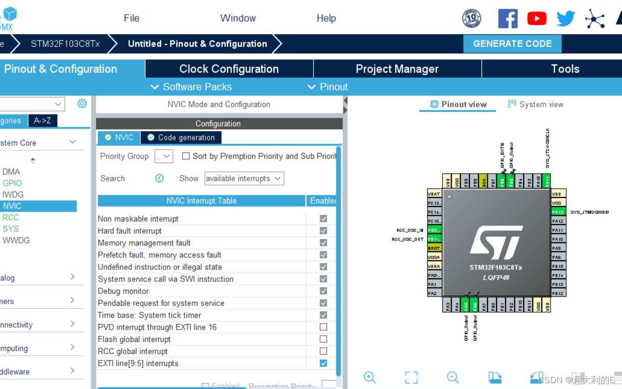Screen dimensions: 622x389
Task: Open the Code generation tab
Action: [x=181, y=137]
